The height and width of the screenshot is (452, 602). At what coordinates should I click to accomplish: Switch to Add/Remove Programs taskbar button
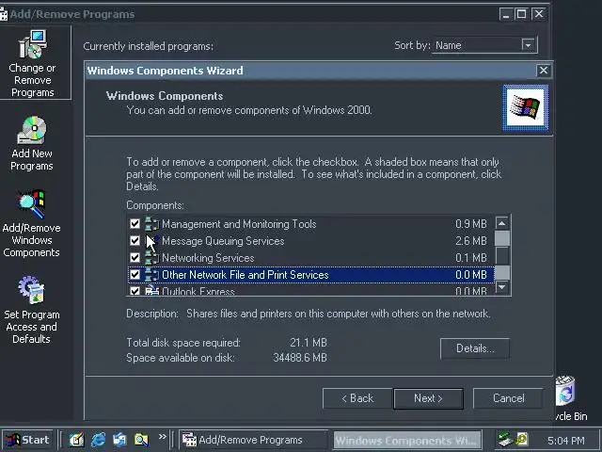coord(253,440)
